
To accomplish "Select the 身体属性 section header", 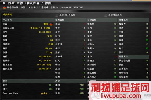I will click(x=134, y=20).
